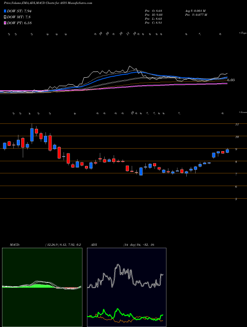Click the last blue candlestick near 9
This screenshot has width=247, height=327.
pos(227,151)
